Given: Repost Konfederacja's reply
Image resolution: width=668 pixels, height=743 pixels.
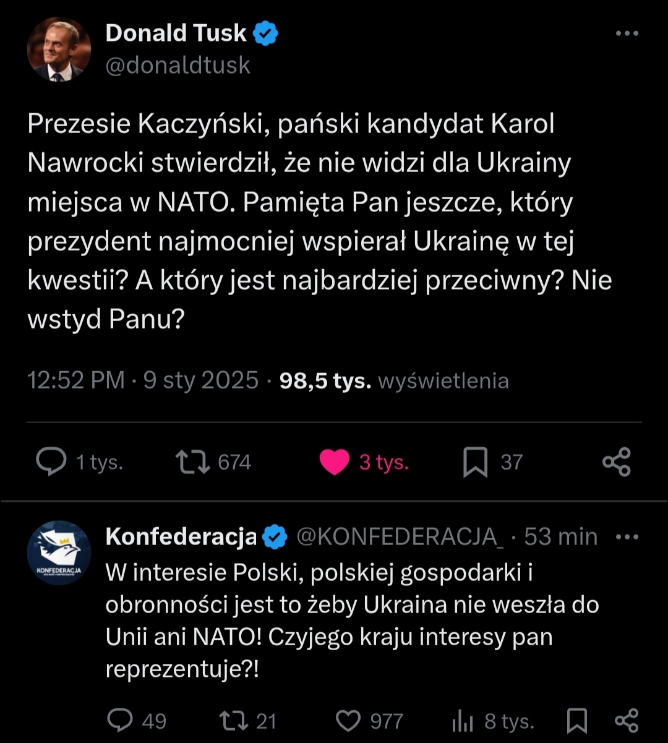Looking at the screenshot, I should click(x=234, y=720).
